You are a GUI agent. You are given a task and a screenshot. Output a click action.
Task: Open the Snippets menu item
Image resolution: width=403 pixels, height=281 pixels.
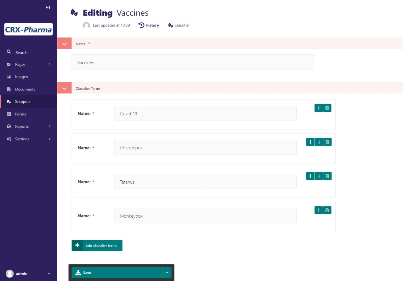[23, 102]
